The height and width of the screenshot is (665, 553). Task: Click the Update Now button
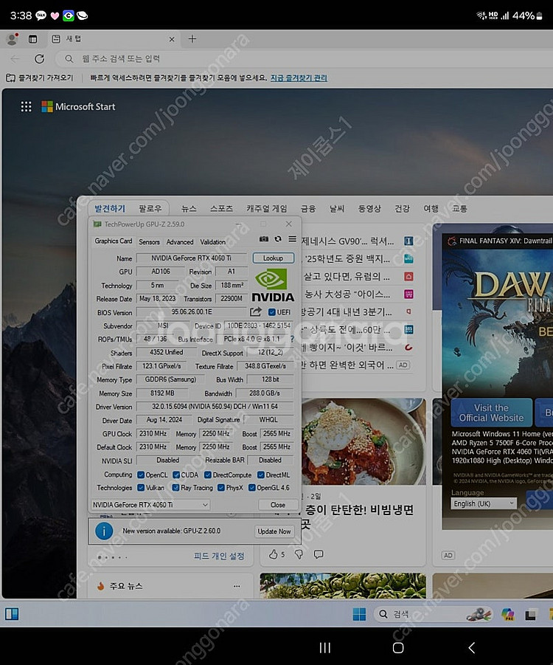[x=274, y=531]
